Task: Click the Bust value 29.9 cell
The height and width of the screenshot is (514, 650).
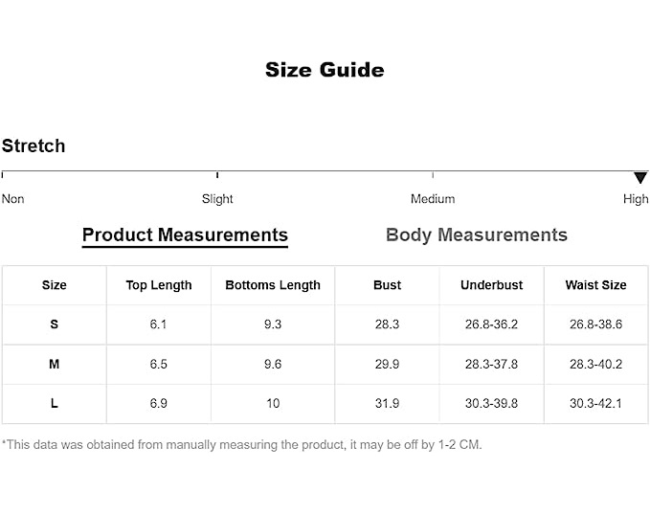Action: click(388, 365)
